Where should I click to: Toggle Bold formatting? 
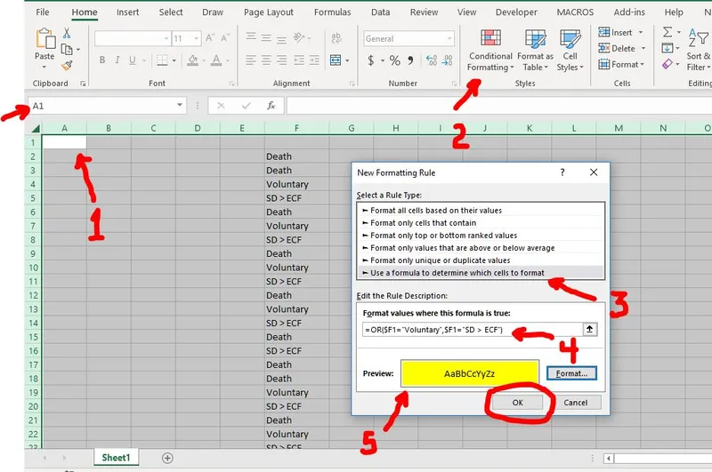click(102, 60)
